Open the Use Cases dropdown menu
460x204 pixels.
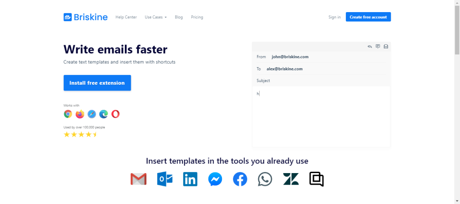155,17
